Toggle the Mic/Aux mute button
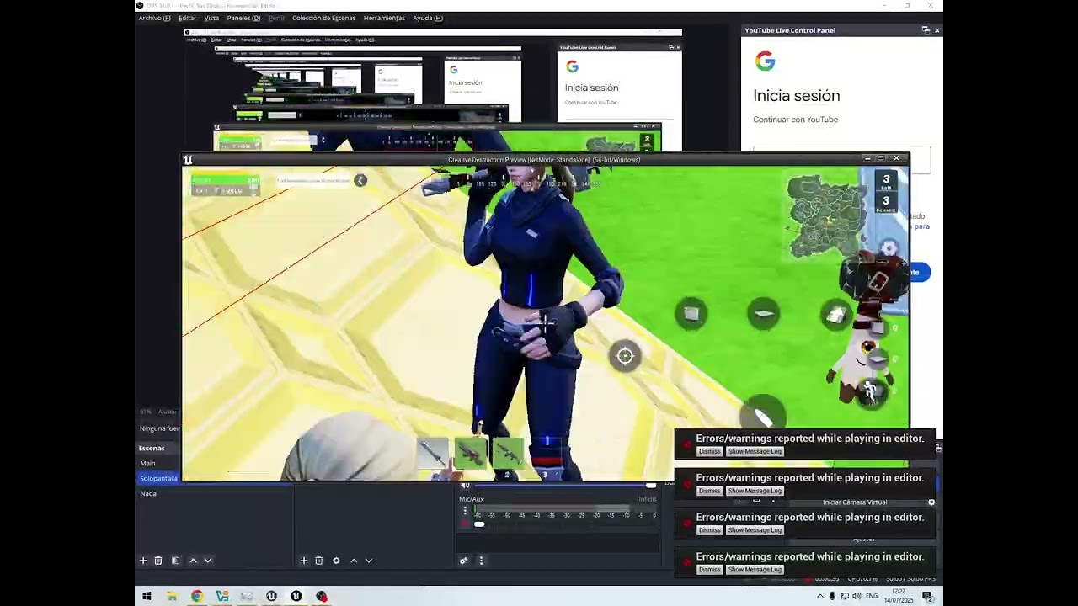Viewport: 1078px width, 606px height. tap(465, 524)
